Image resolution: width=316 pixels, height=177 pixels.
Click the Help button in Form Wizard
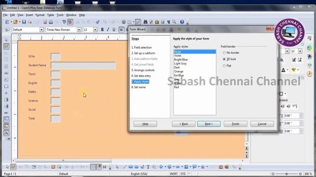click(145, 124)
